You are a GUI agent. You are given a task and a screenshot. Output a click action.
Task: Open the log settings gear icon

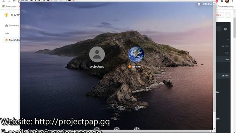pos(225,29)
